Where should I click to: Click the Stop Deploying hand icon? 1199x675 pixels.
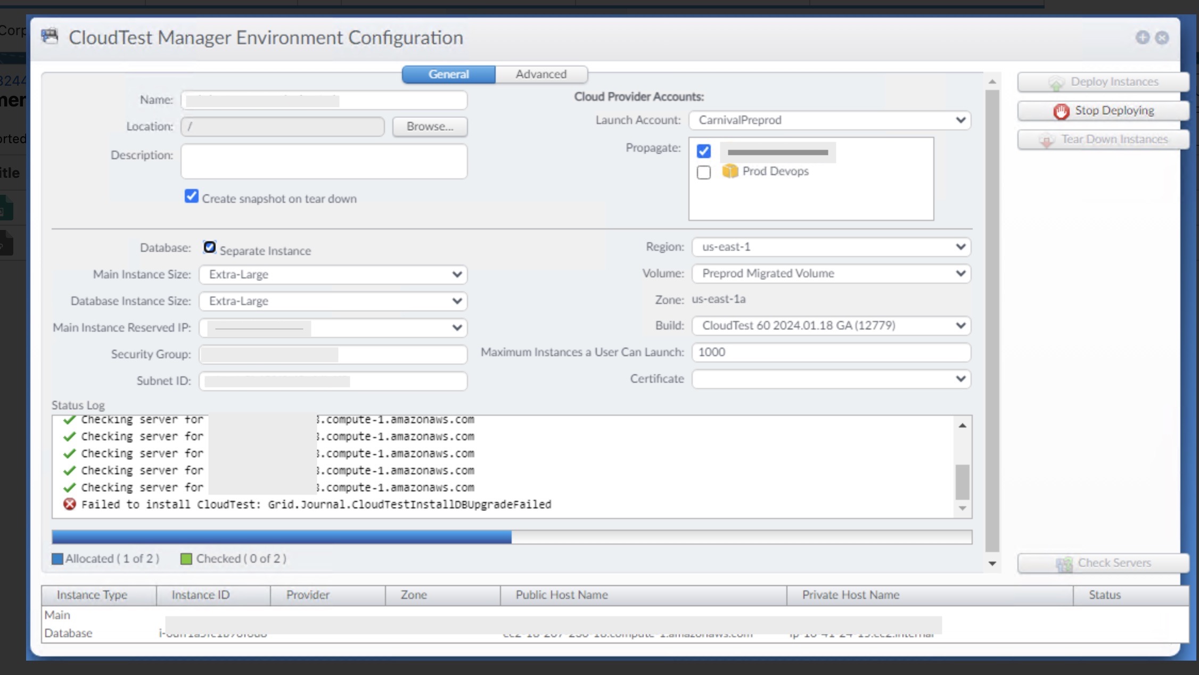pos(1062,111)
